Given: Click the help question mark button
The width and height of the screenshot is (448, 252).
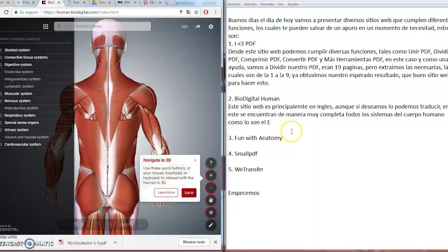Looking at the screenshot, I should [x=211, y=163].
